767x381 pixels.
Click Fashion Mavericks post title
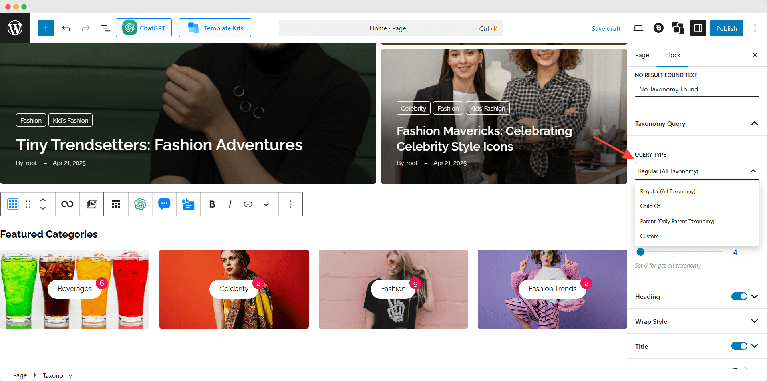pyautogui.click(x=484, y=139)
